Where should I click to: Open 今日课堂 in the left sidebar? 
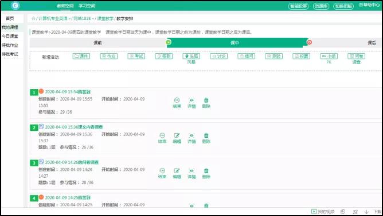click(10, 36)
